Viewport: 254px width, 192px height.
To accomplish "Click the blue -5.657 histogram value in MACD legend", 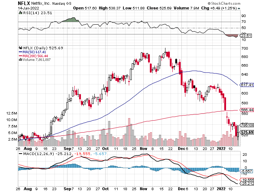I will [100, 154].
